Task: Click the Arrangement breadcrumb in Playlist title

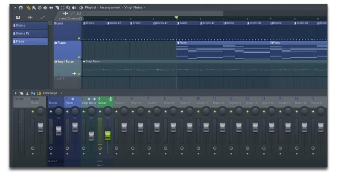Action: click(110, 8)
